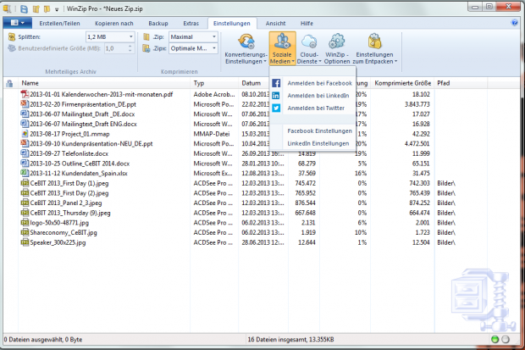Screen dimensions: 525x350
Task: Click image icon of logo-50x50-48771.jpg
Action: pyautogui.click(x=25, y=222)
